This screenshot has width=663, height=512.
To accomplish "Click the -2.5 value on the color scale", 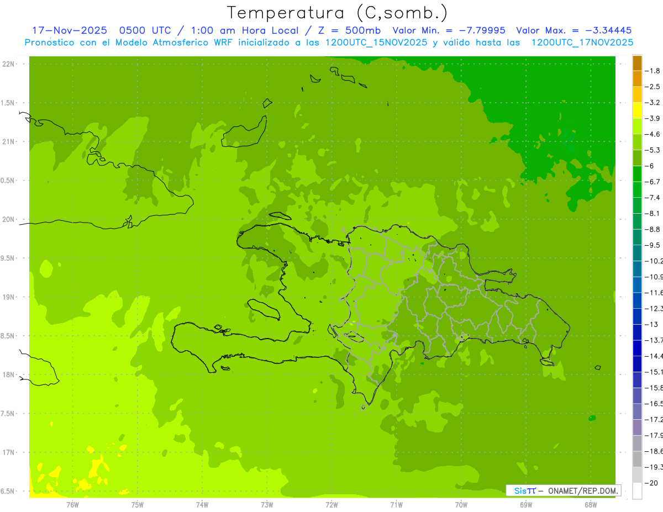I will [653, 87].
